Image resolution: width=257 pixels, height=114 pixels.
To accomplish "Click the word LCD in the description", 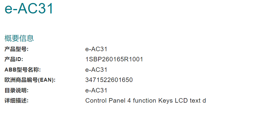I will click(181, 101).
